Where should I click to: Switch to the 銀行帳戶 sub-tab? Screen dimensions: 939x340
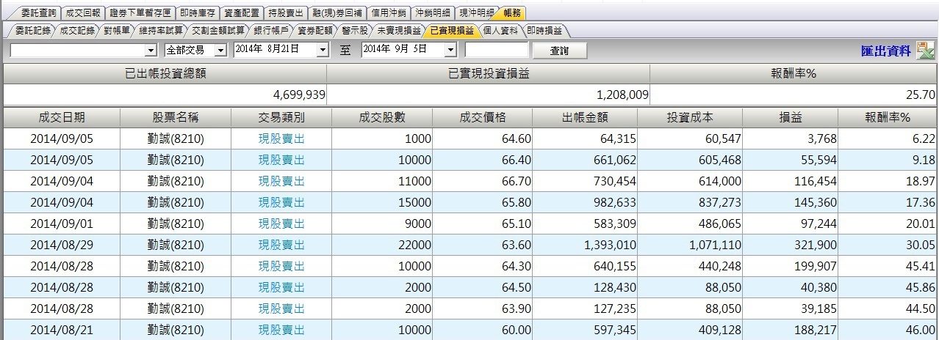click(271, 31)
